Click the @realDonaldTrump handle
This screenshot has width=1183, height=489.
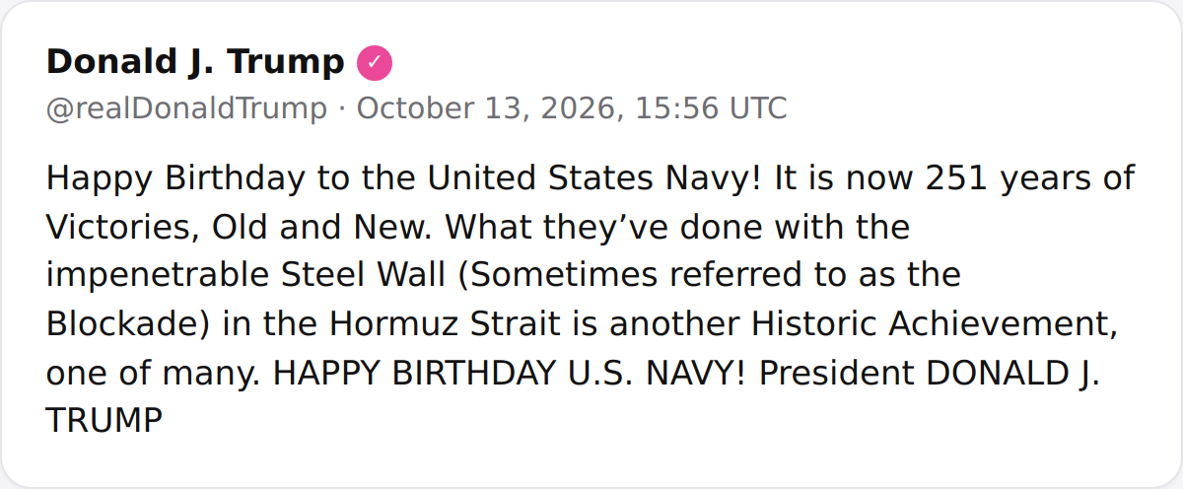click(186, 109)
